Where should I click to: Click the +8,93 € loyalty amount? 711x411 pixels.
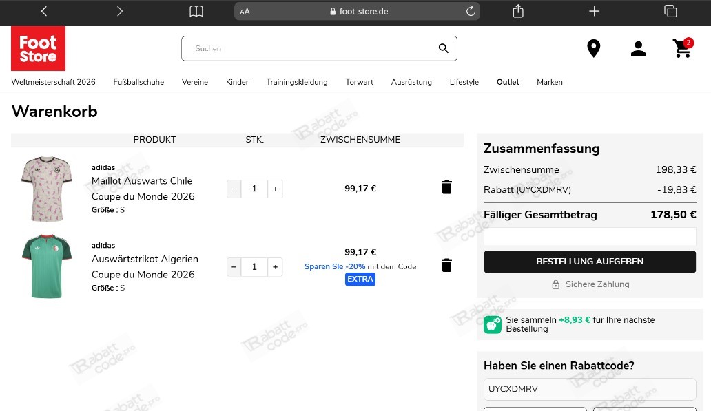coord(574,320)
